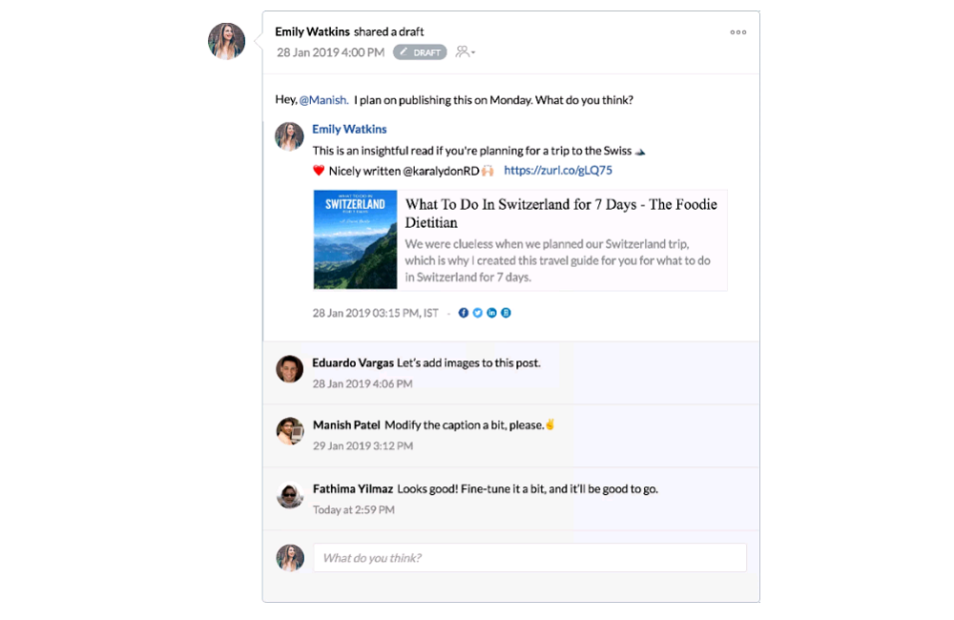Click the Eduardo Vargas commenter name

(x=353, y=362)
